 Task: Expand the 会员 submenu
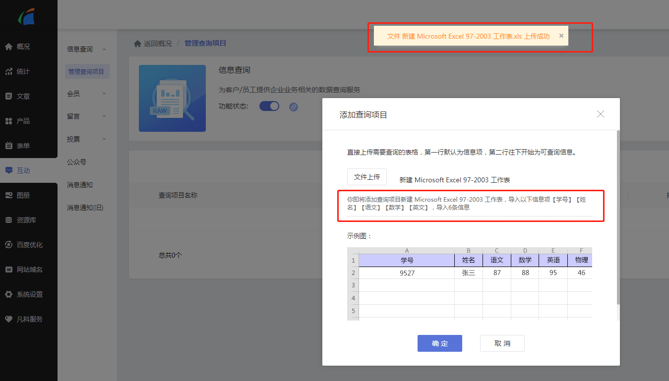[104, 94]
